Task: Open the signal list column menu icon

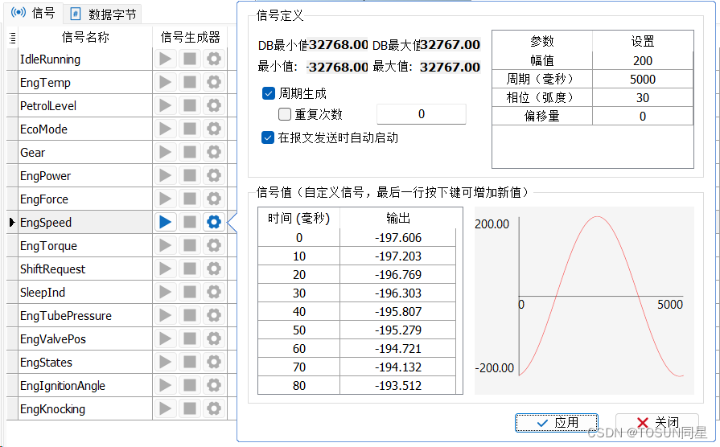Action: (x=12, y=38)
